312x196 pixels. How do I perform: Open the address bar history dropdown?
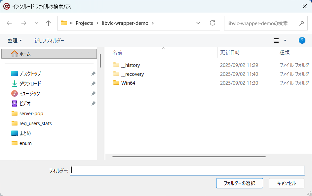click(198, 23)
